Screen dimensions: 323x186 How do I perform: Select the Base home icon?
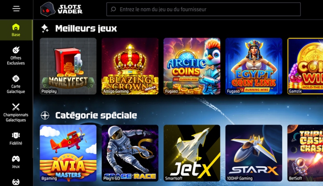point(16,27)
